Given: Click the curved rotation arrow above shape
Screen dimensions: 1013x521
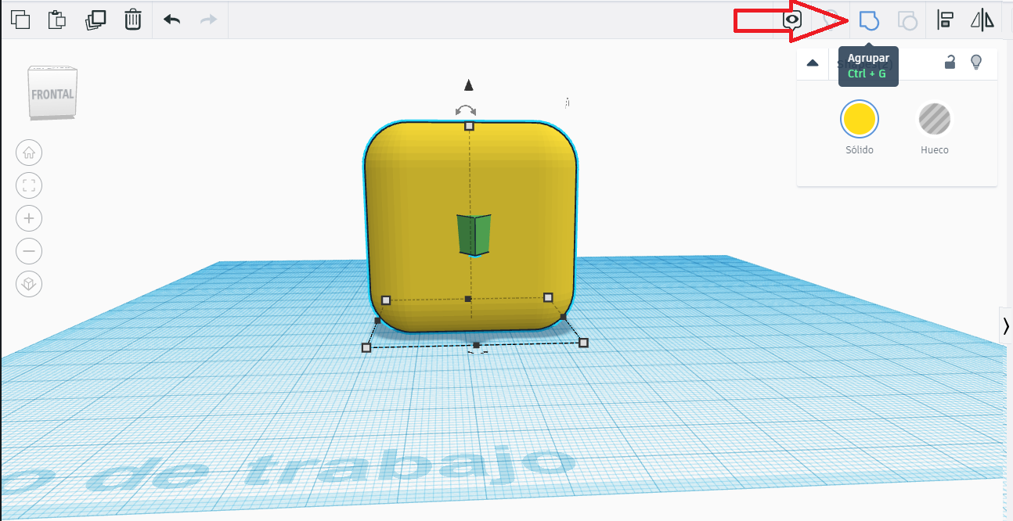Looking at the screenshot, I should (x=466, y=110).
